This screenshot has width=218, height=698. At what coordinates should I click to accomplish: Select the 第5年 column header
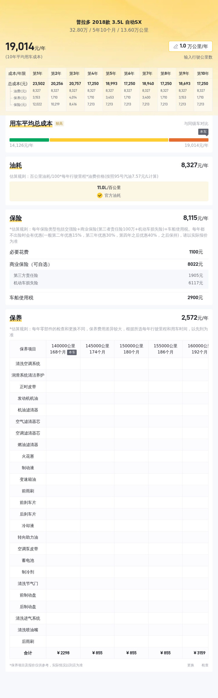111,74
